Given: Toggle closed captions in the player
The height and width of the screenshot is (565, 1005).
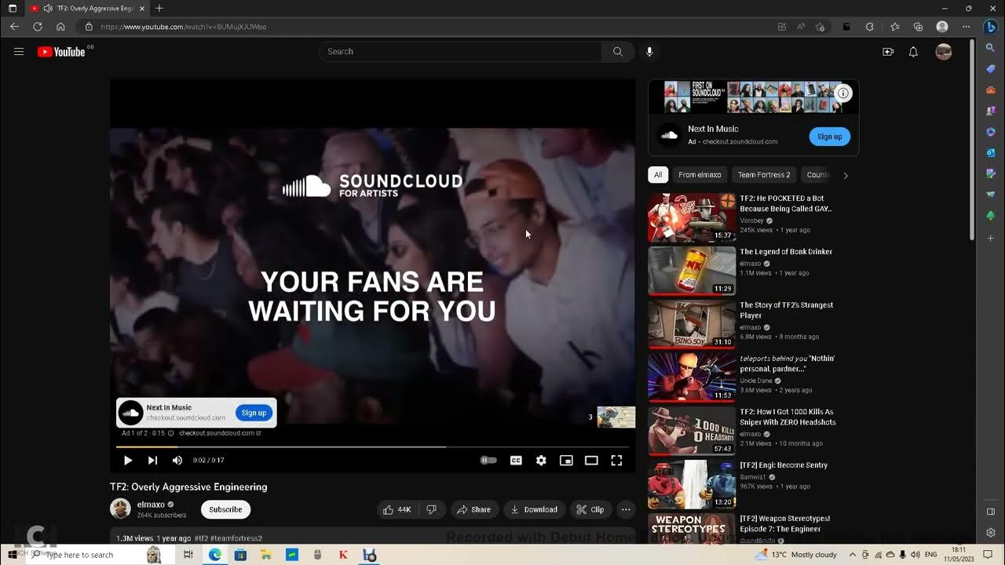Looking at the screenshot, I should (x=516, y=461).
